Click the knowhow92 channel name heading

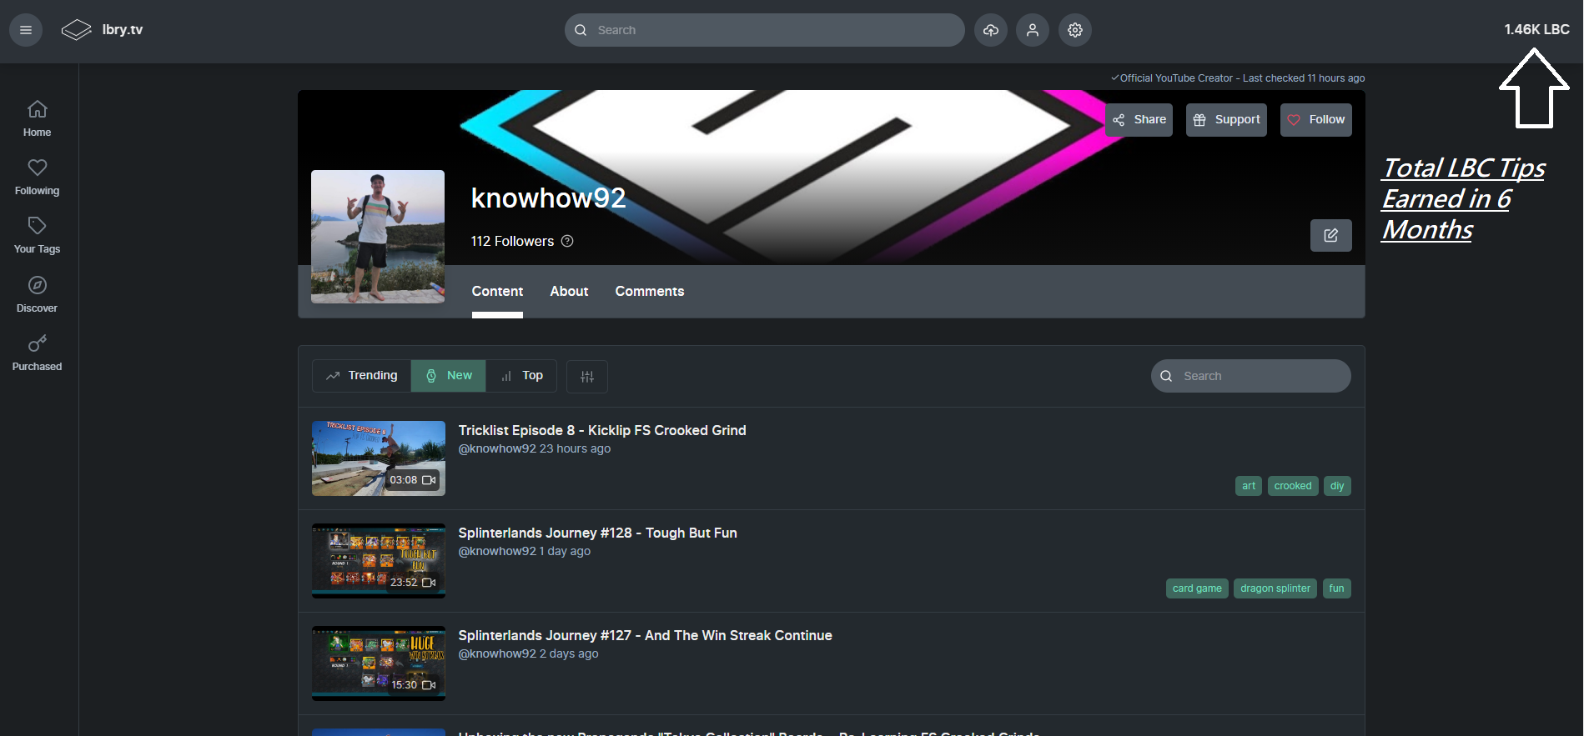click(x=548, y=198)
